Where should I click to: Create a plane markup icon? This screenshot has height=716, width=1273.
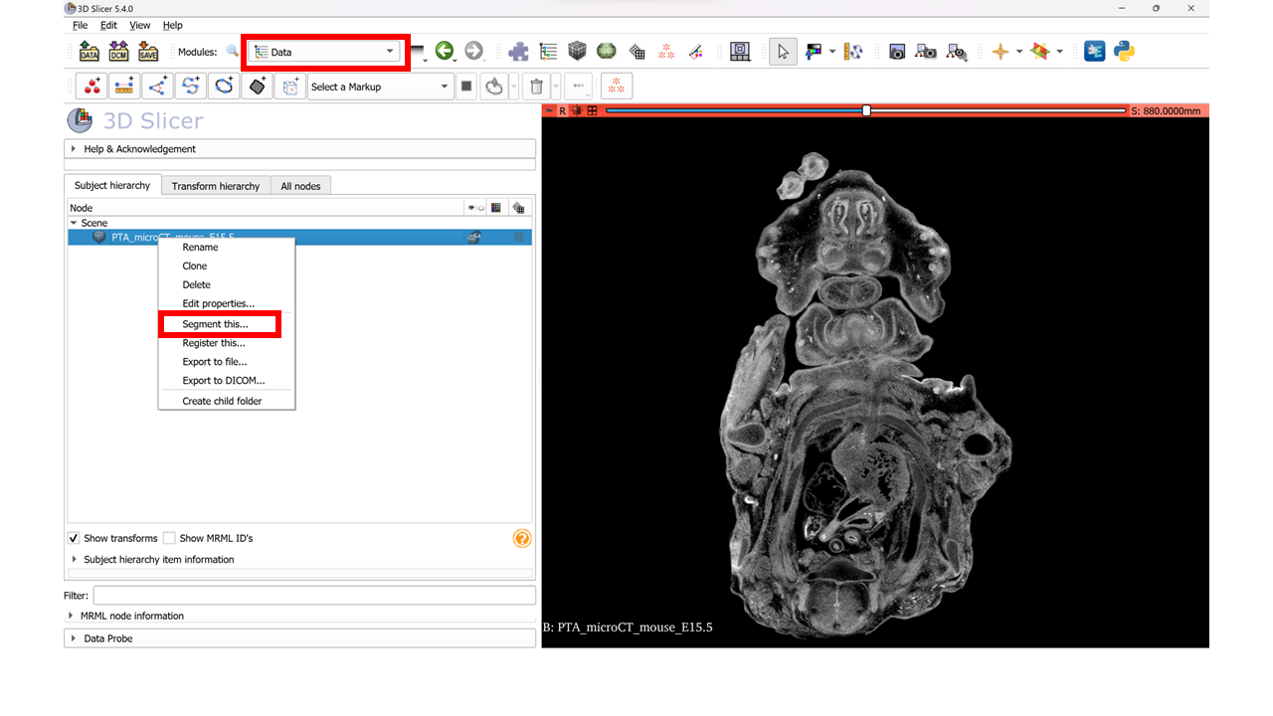click(x=257, y=87)
